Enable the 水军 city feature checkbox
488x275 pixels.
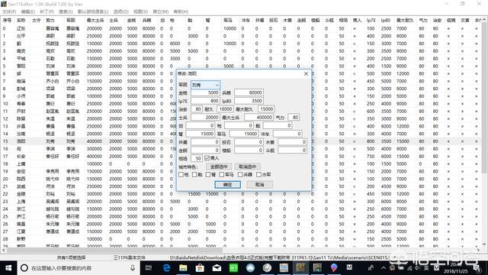coord(258,175)
